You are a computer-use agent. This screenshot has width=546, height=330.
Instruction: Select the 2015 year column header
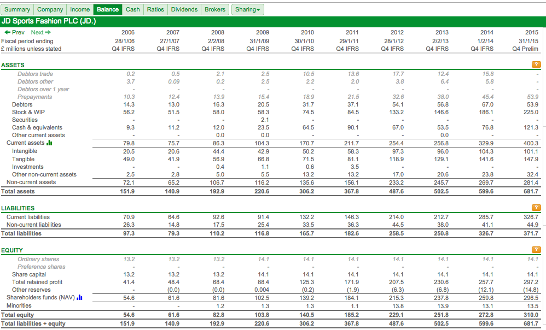pyautogui.click(x=531, y=32)
